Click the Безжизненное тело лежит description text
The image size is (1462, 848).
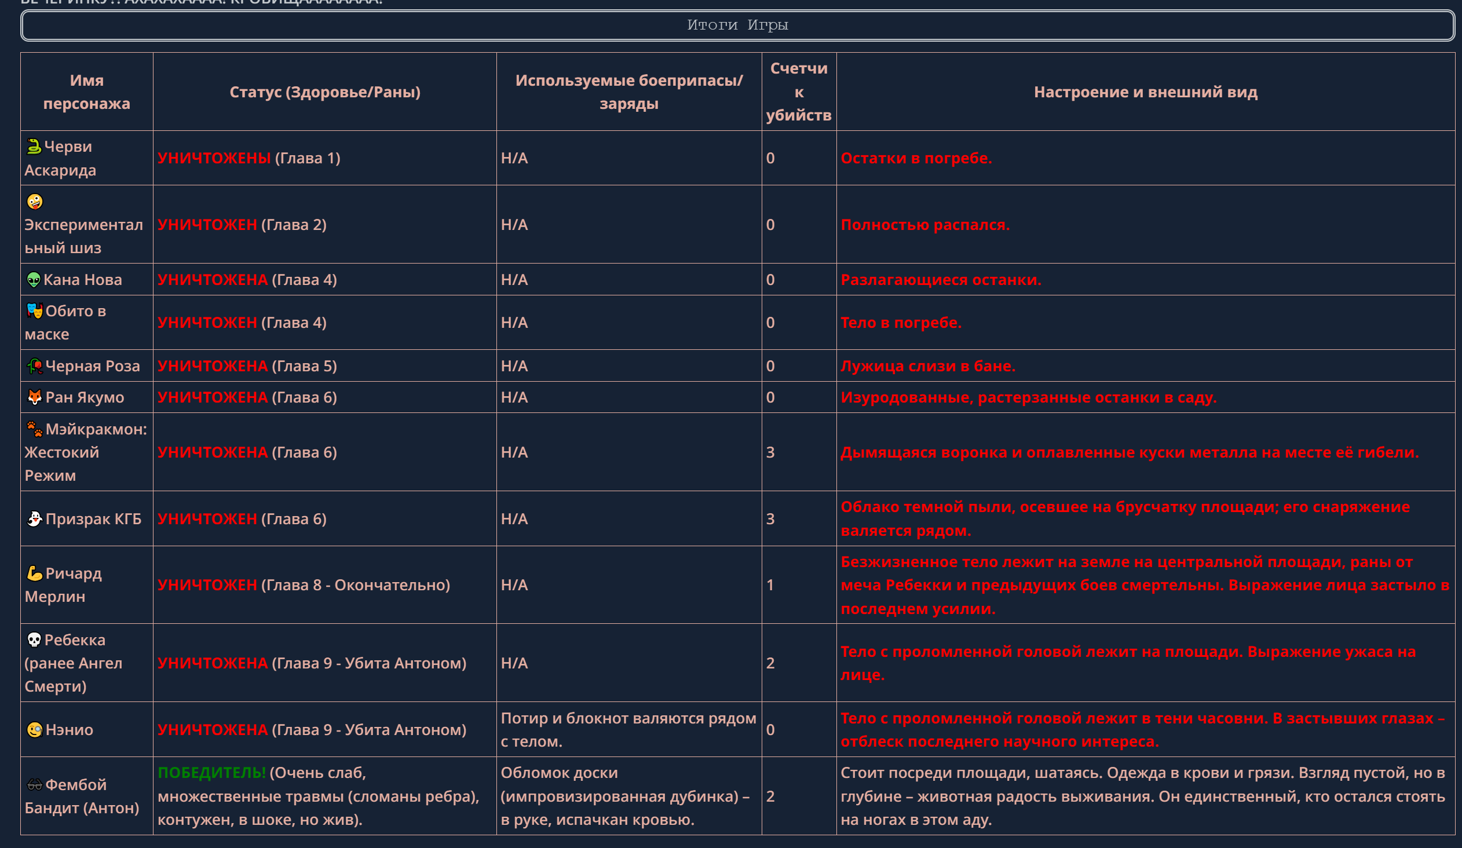click(1145, 585)
